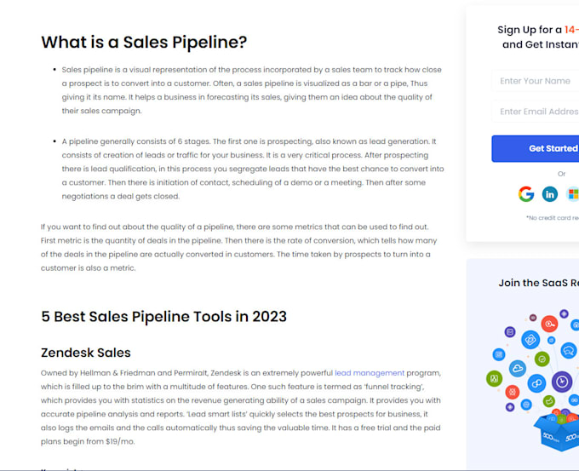Click the Zendesk Sales subheading
The height and width of the screenshot is (471, 579).
[86, 353]
